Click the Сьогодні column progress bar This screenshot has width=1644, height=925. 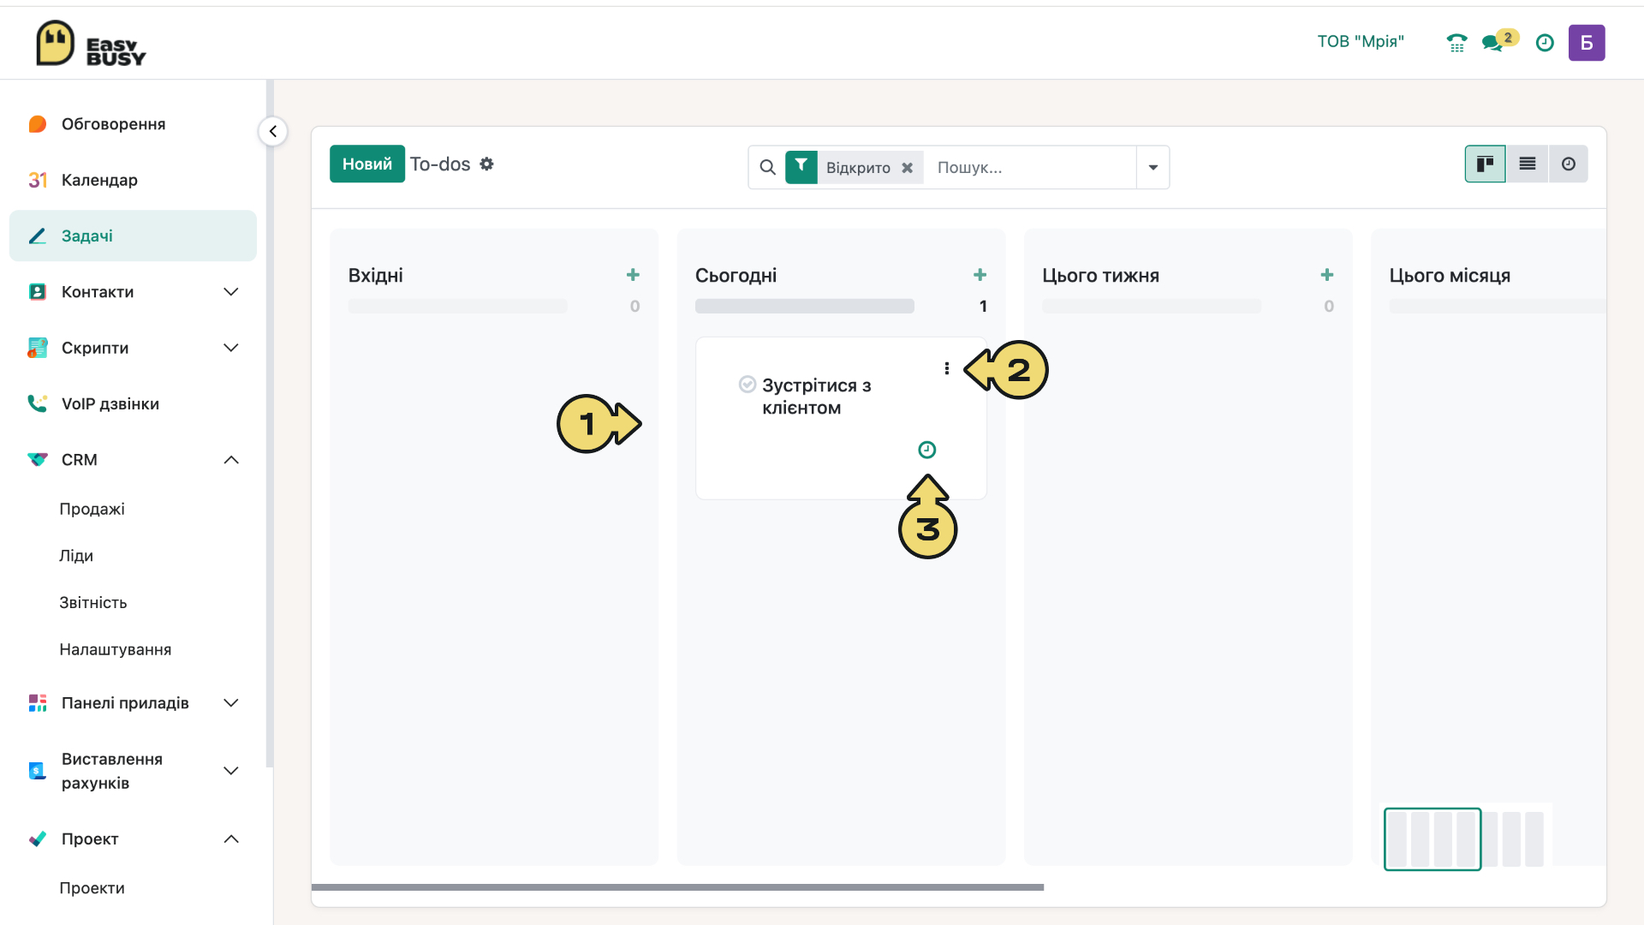point(804,306)
